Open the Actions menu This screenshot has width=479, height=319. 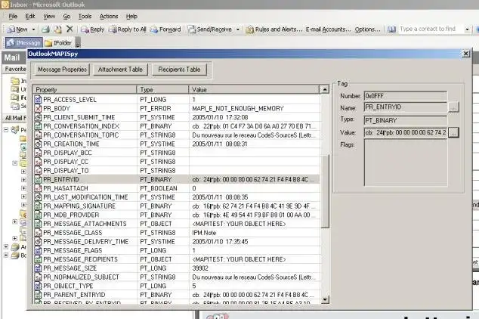point(109,16)
